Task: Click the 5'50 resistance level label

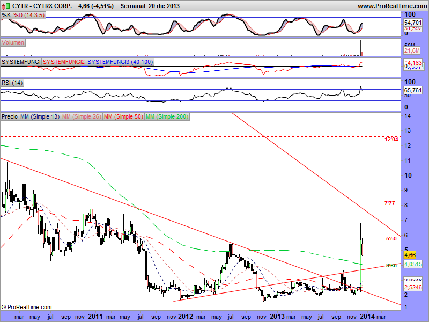Action: (x=391, y=239)
